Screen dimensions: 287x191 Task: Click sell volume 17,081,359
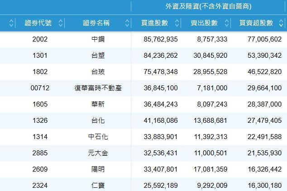coord(210,169)
